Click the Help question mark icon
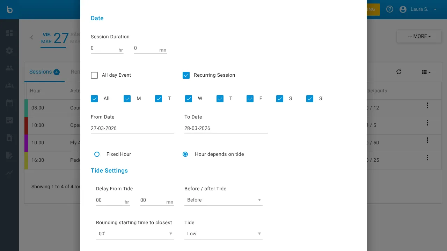 [390, 9]
